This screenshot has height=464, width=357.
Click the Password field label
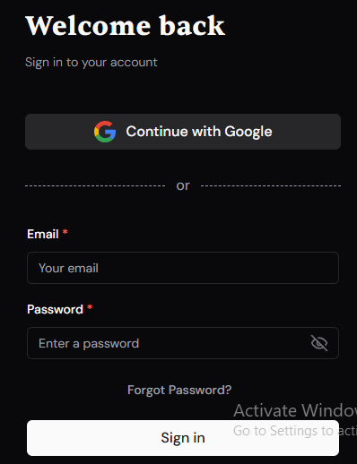pyautogui.click(x=55, y=309)
